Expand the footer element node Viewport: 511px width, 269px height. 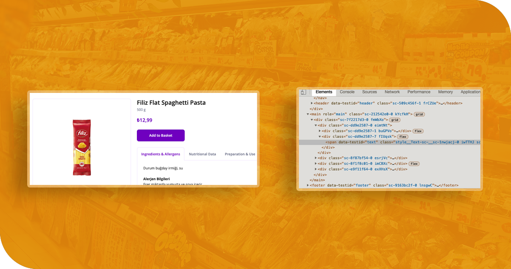coord(308,185)
